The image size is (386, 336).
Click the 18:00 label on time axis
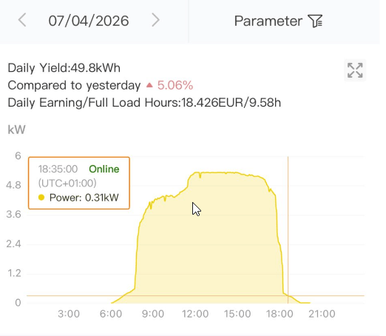[280, 314]
